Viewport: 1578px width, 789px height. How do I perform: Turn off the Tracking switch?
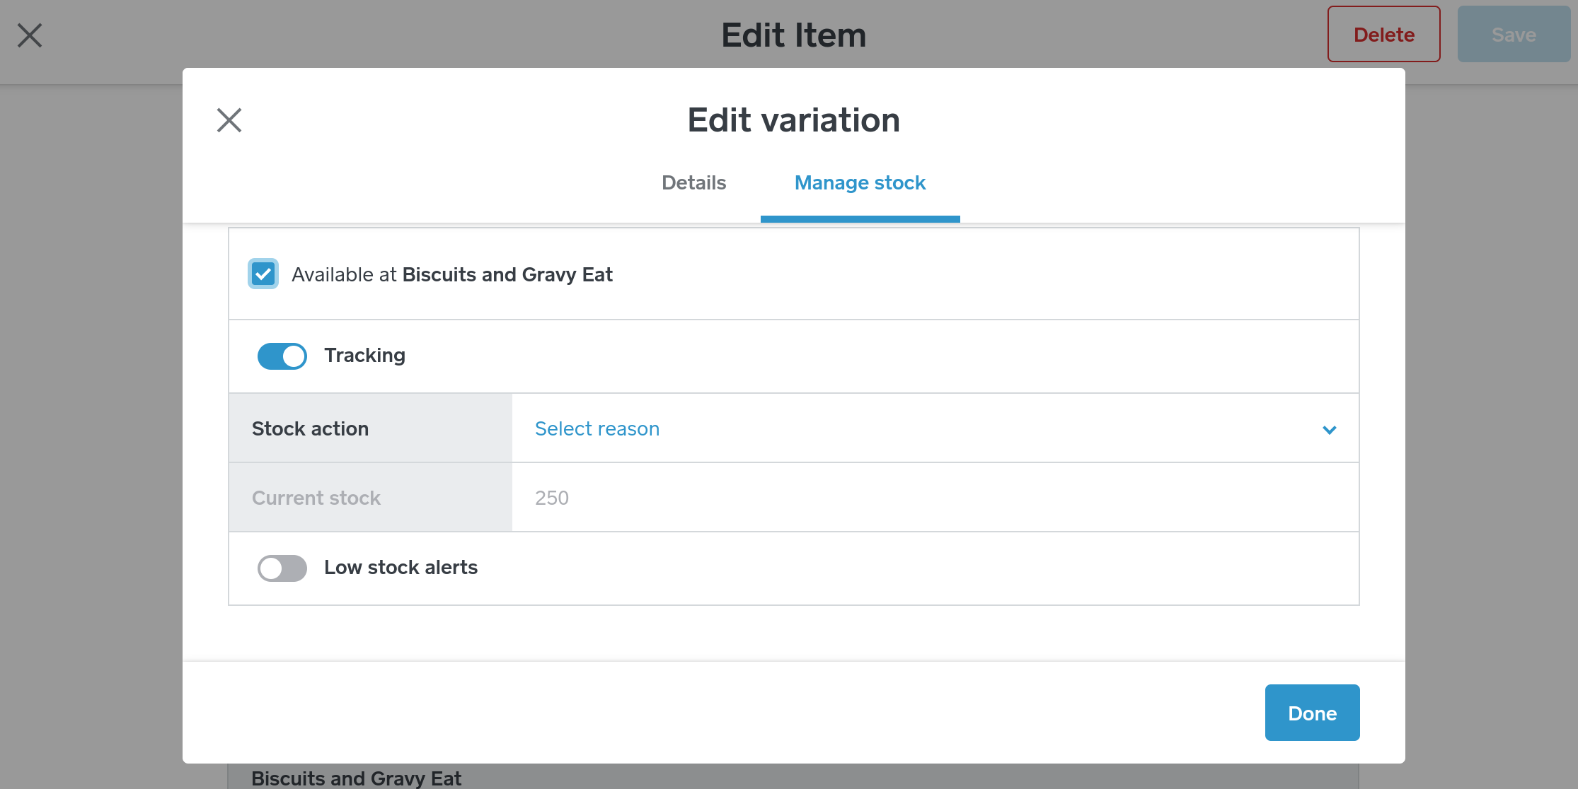282,356
